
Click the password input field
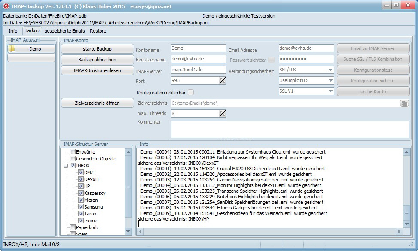(x=306, y=59)
